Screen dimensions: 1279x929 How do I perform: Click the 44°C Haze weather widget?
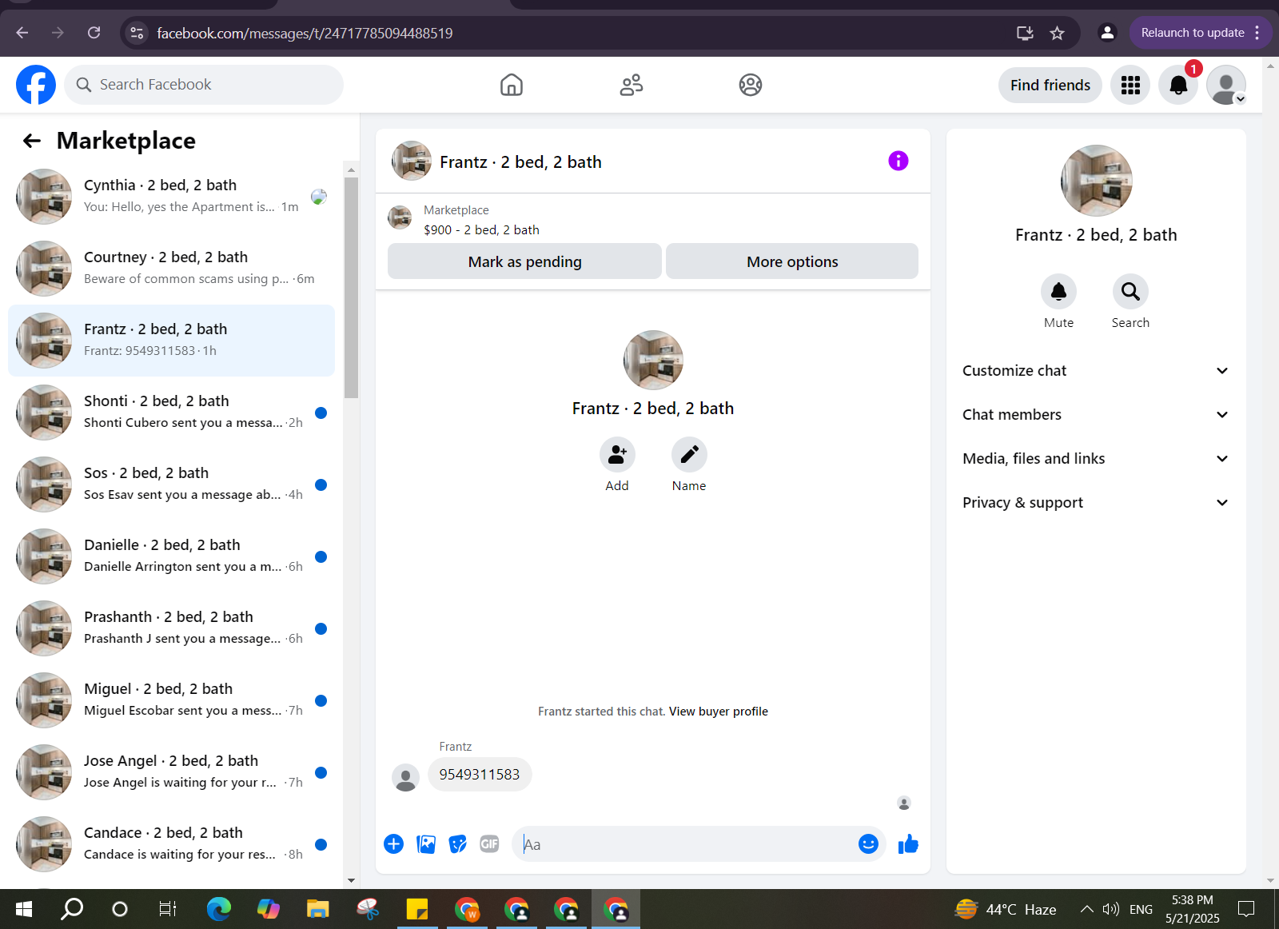(1006, 909)
